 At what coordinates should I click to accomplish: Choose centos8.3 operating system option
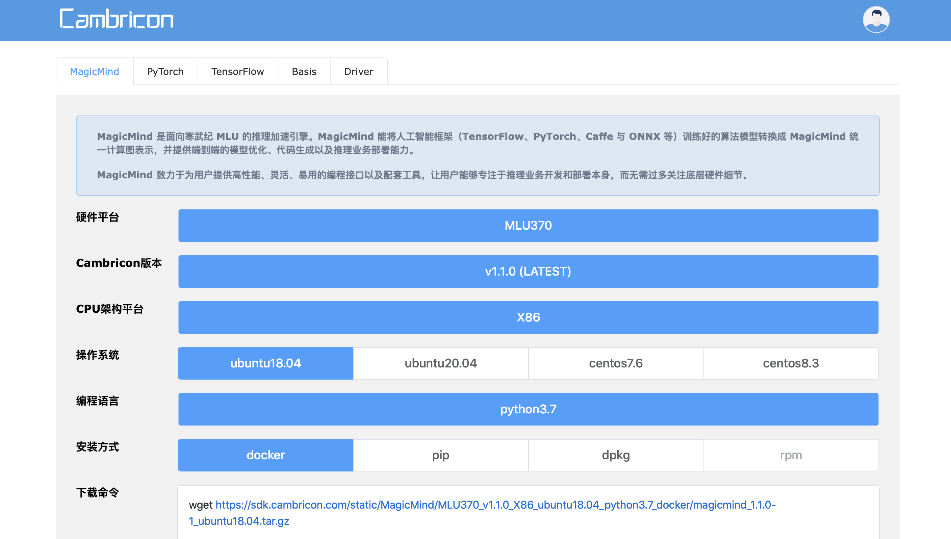tap(790, 363)
